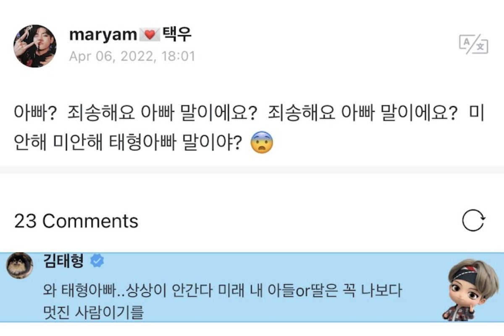Open the maryam username link
Viewport: 504px width, 336px height.
click(103, 35)
